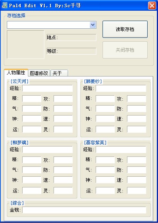
Task: Click the [综合] group label
Action: point(17,203)
